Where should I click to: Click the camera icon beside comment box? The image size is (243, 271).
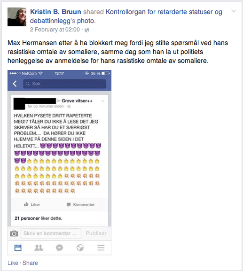[x=14, y=233]
